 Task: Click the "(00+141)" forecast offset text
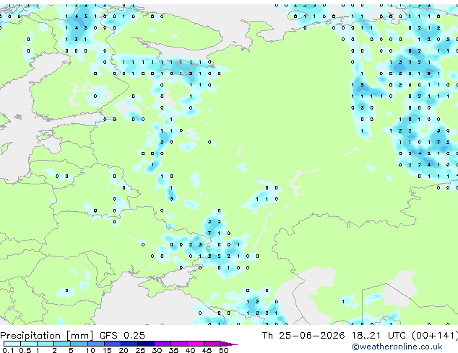click(x=435, y=336)
